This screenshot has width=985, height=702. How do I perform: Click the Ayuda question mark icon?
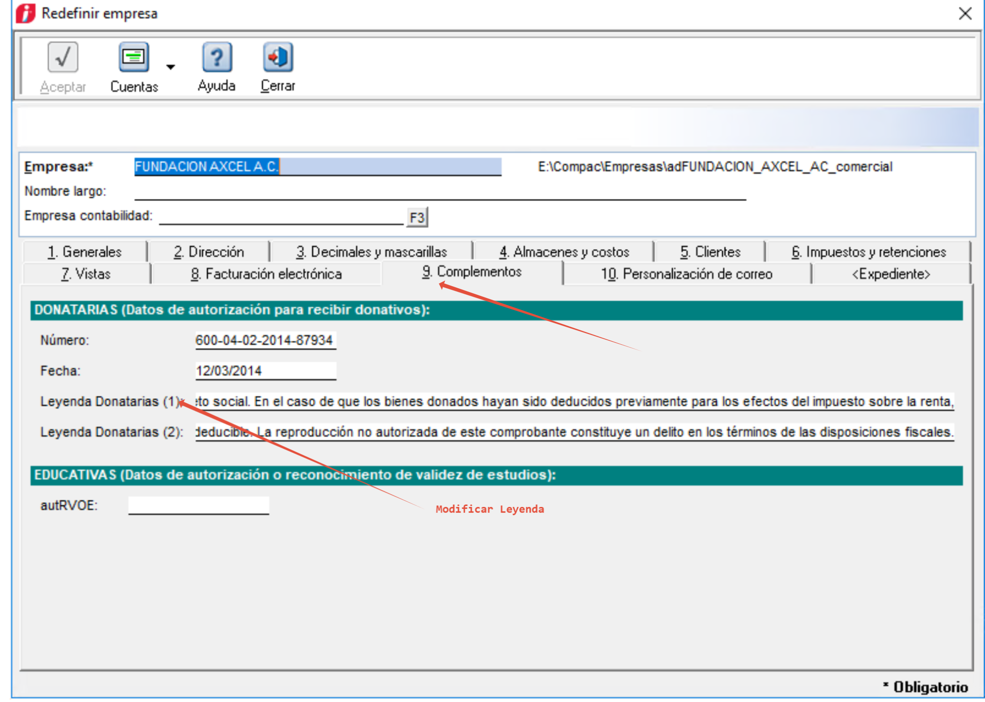click(x=216, y=58)
